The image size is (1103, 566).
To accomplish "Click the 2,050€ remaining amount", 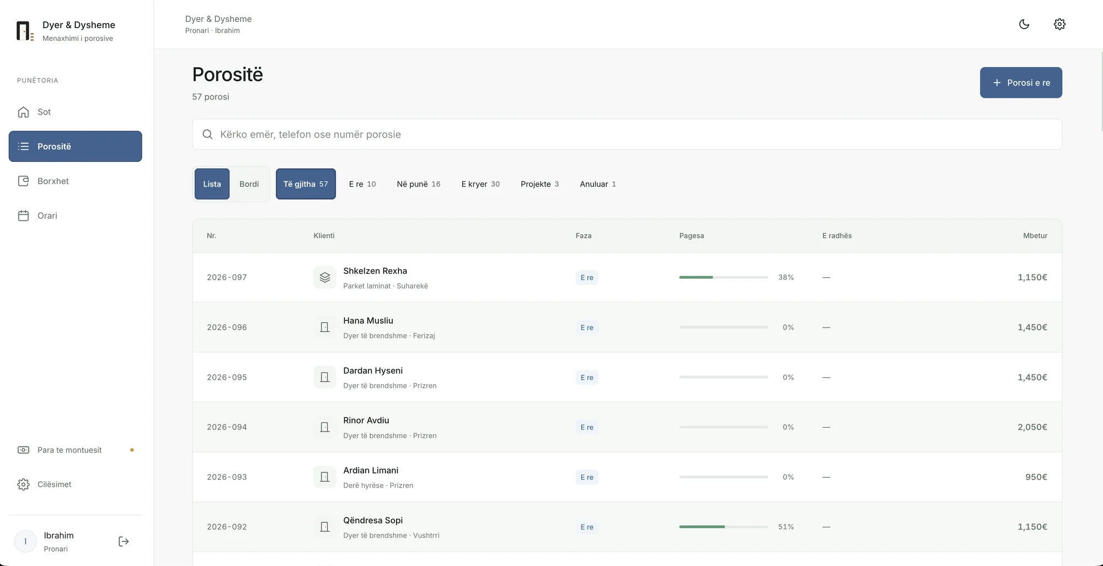I will pos(1032,427).
